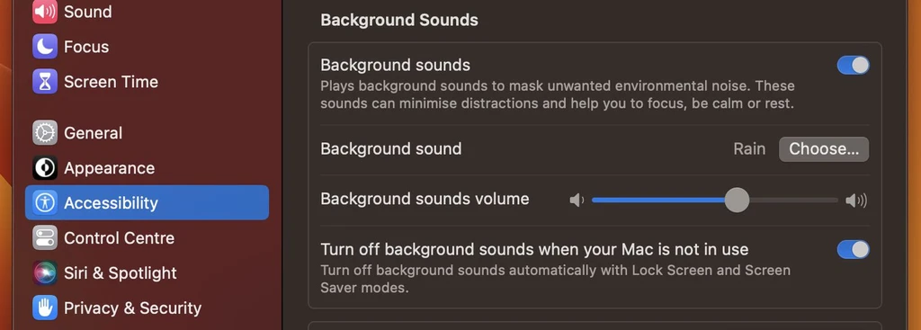Click the Sound speaker icon in sidebar
Screen dimensions: 921x330
coord(45,12)
